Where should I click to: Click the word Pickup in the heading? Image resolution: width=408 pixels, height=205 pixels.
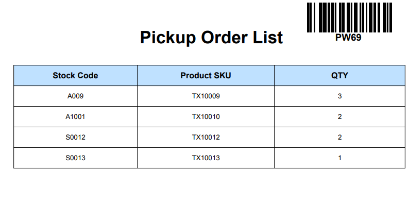click(168, 38)
